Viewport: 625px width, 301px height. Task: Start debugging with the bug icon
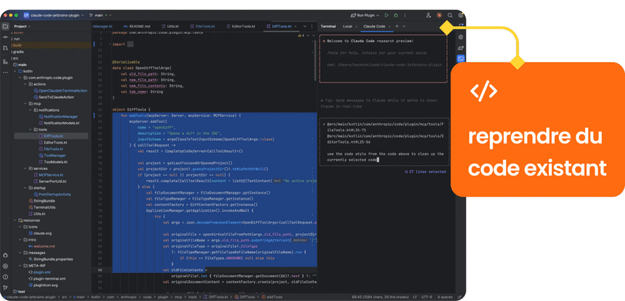click(x=396, y=15)
